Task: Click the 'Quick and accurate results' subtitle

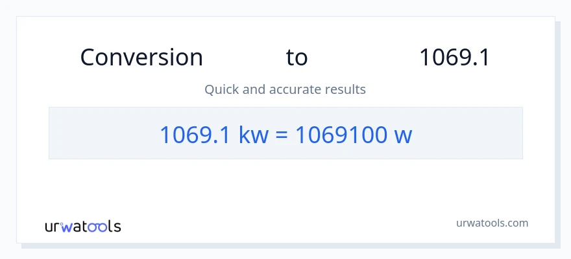Action: pyautogui.click(x=285, y=89)
